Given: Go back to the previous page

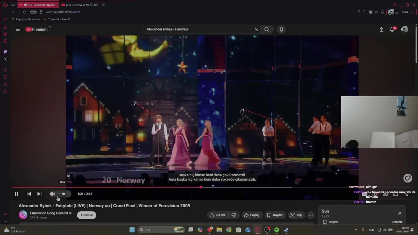Looking at the screenshot, I should 13,12.
